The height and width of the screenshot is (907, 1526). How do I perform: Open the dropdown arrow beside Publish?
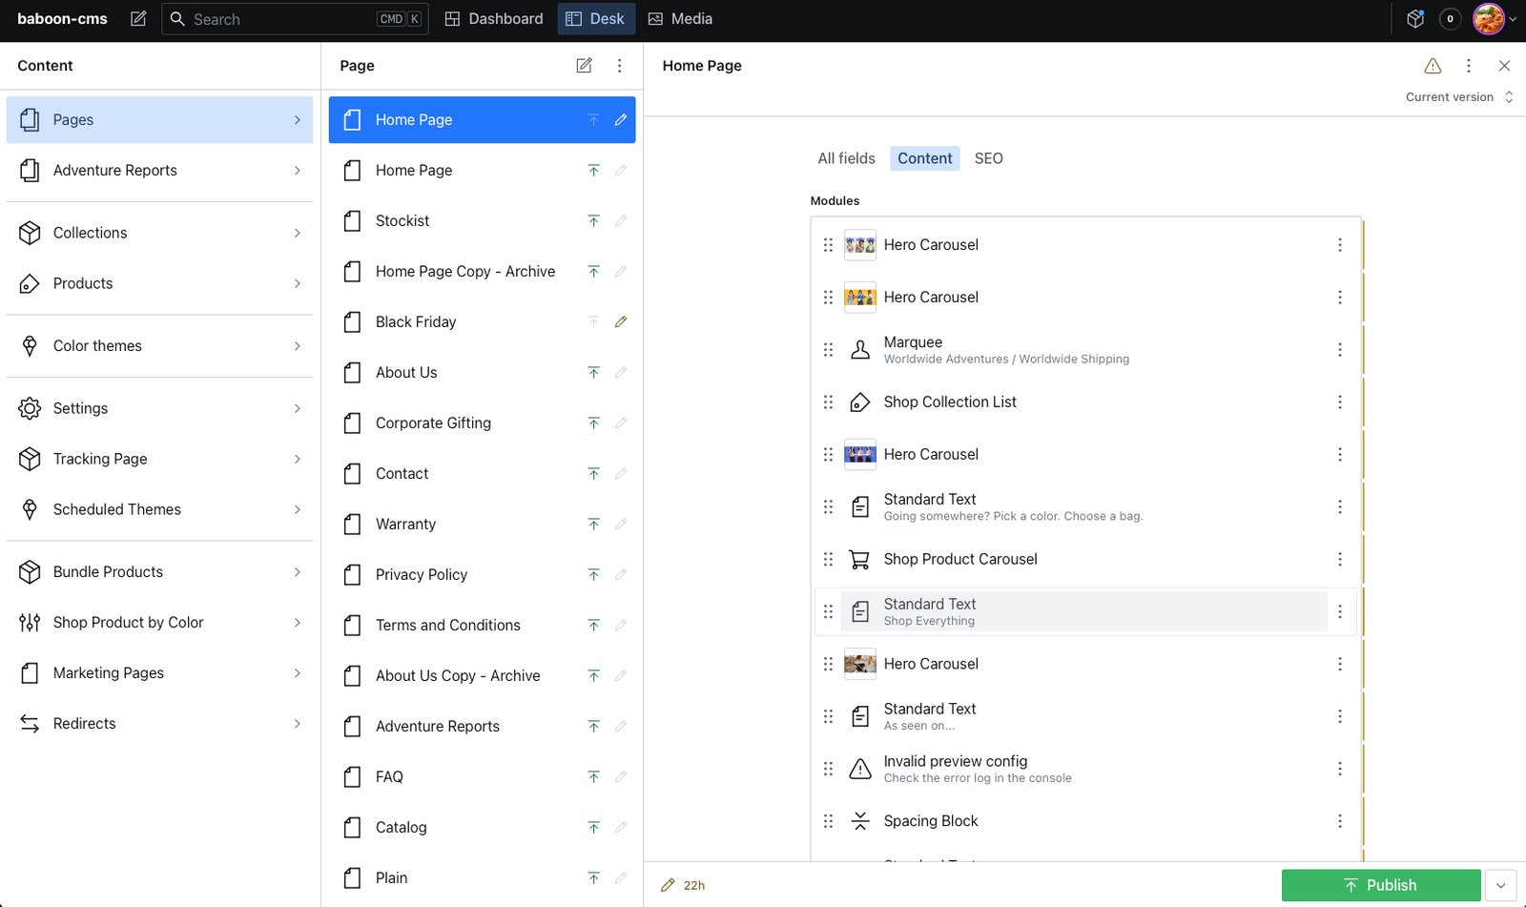pos(1500,885)
